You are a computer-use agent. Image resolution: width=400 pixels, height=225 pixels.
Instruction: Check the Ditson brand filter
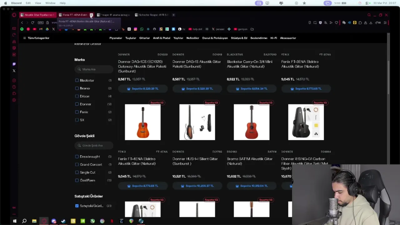77,96
